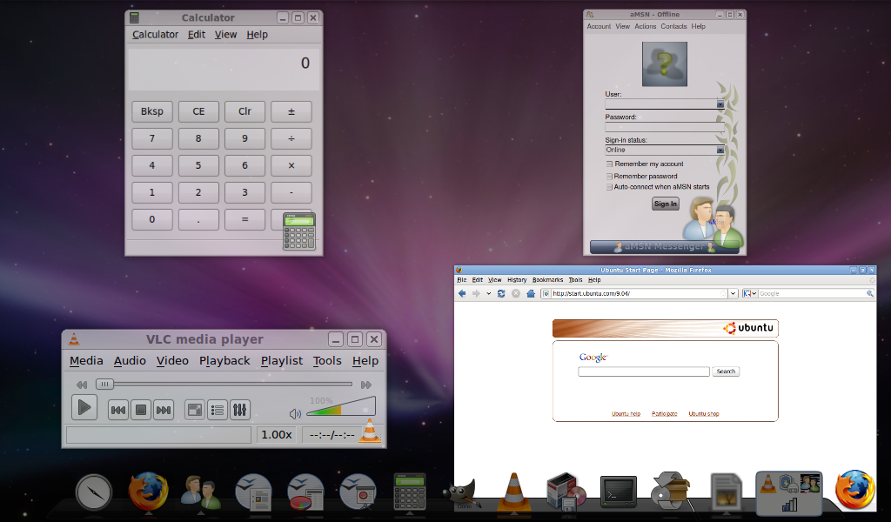Open aMSN buddies icon in dock

(201, 492)
